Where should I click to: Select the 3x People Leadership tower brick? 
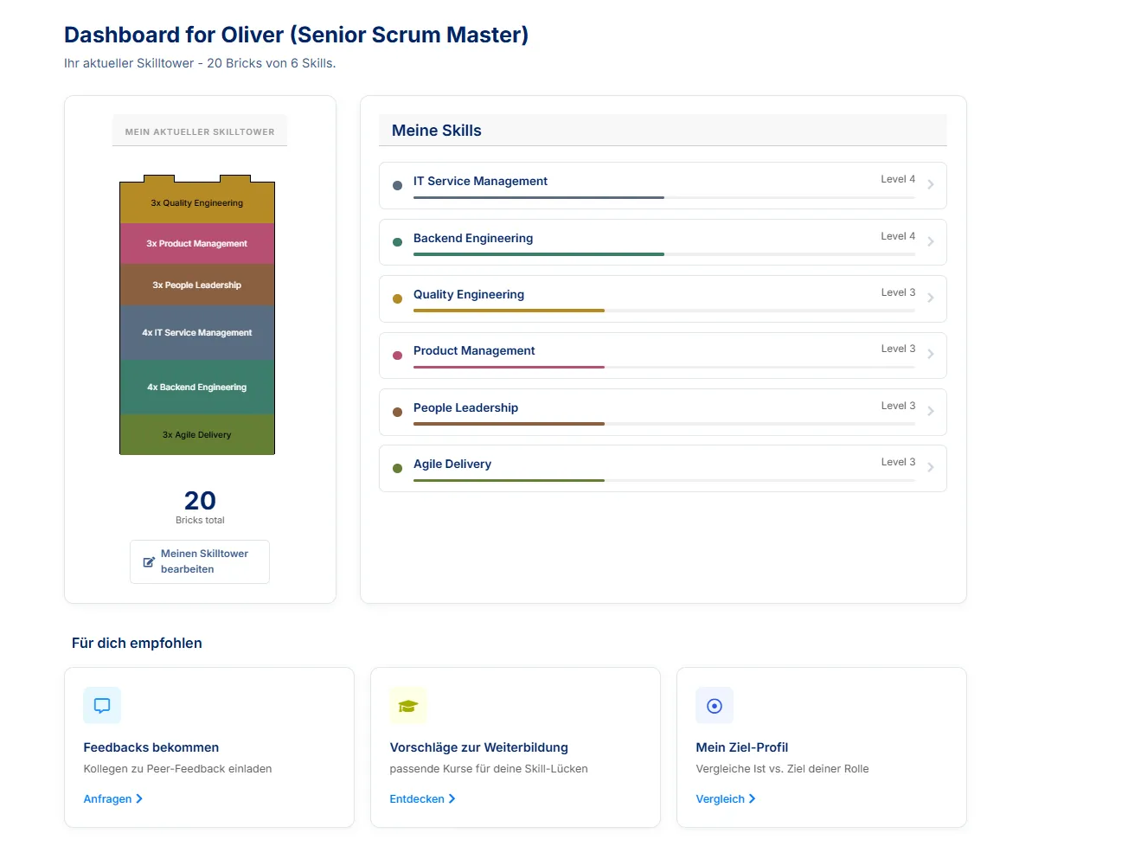click(197, 285)
